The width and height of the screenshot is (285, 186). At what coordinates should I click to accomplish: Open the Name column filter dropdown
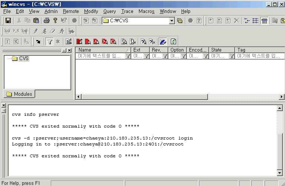128,56
